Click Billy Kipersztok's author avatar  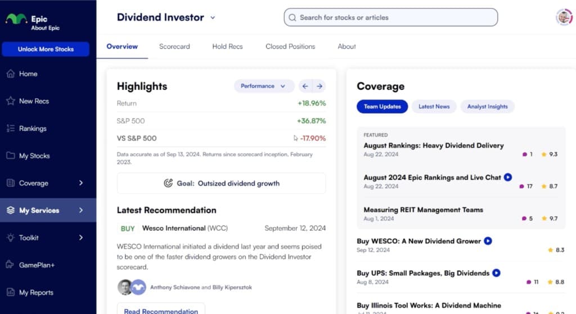pyautogui.click(x=138, y=287)
